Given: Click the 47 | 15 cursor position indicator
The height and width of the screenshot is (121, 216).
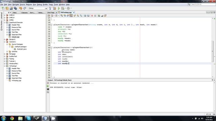Looking at the screenshot, I should [209, 114].
